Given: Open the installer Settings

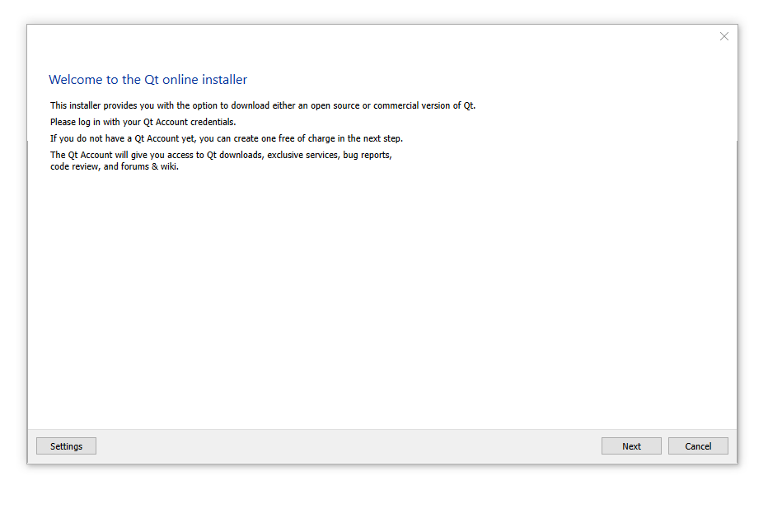Looking at the screenshot, I should (x=66, y=446).
